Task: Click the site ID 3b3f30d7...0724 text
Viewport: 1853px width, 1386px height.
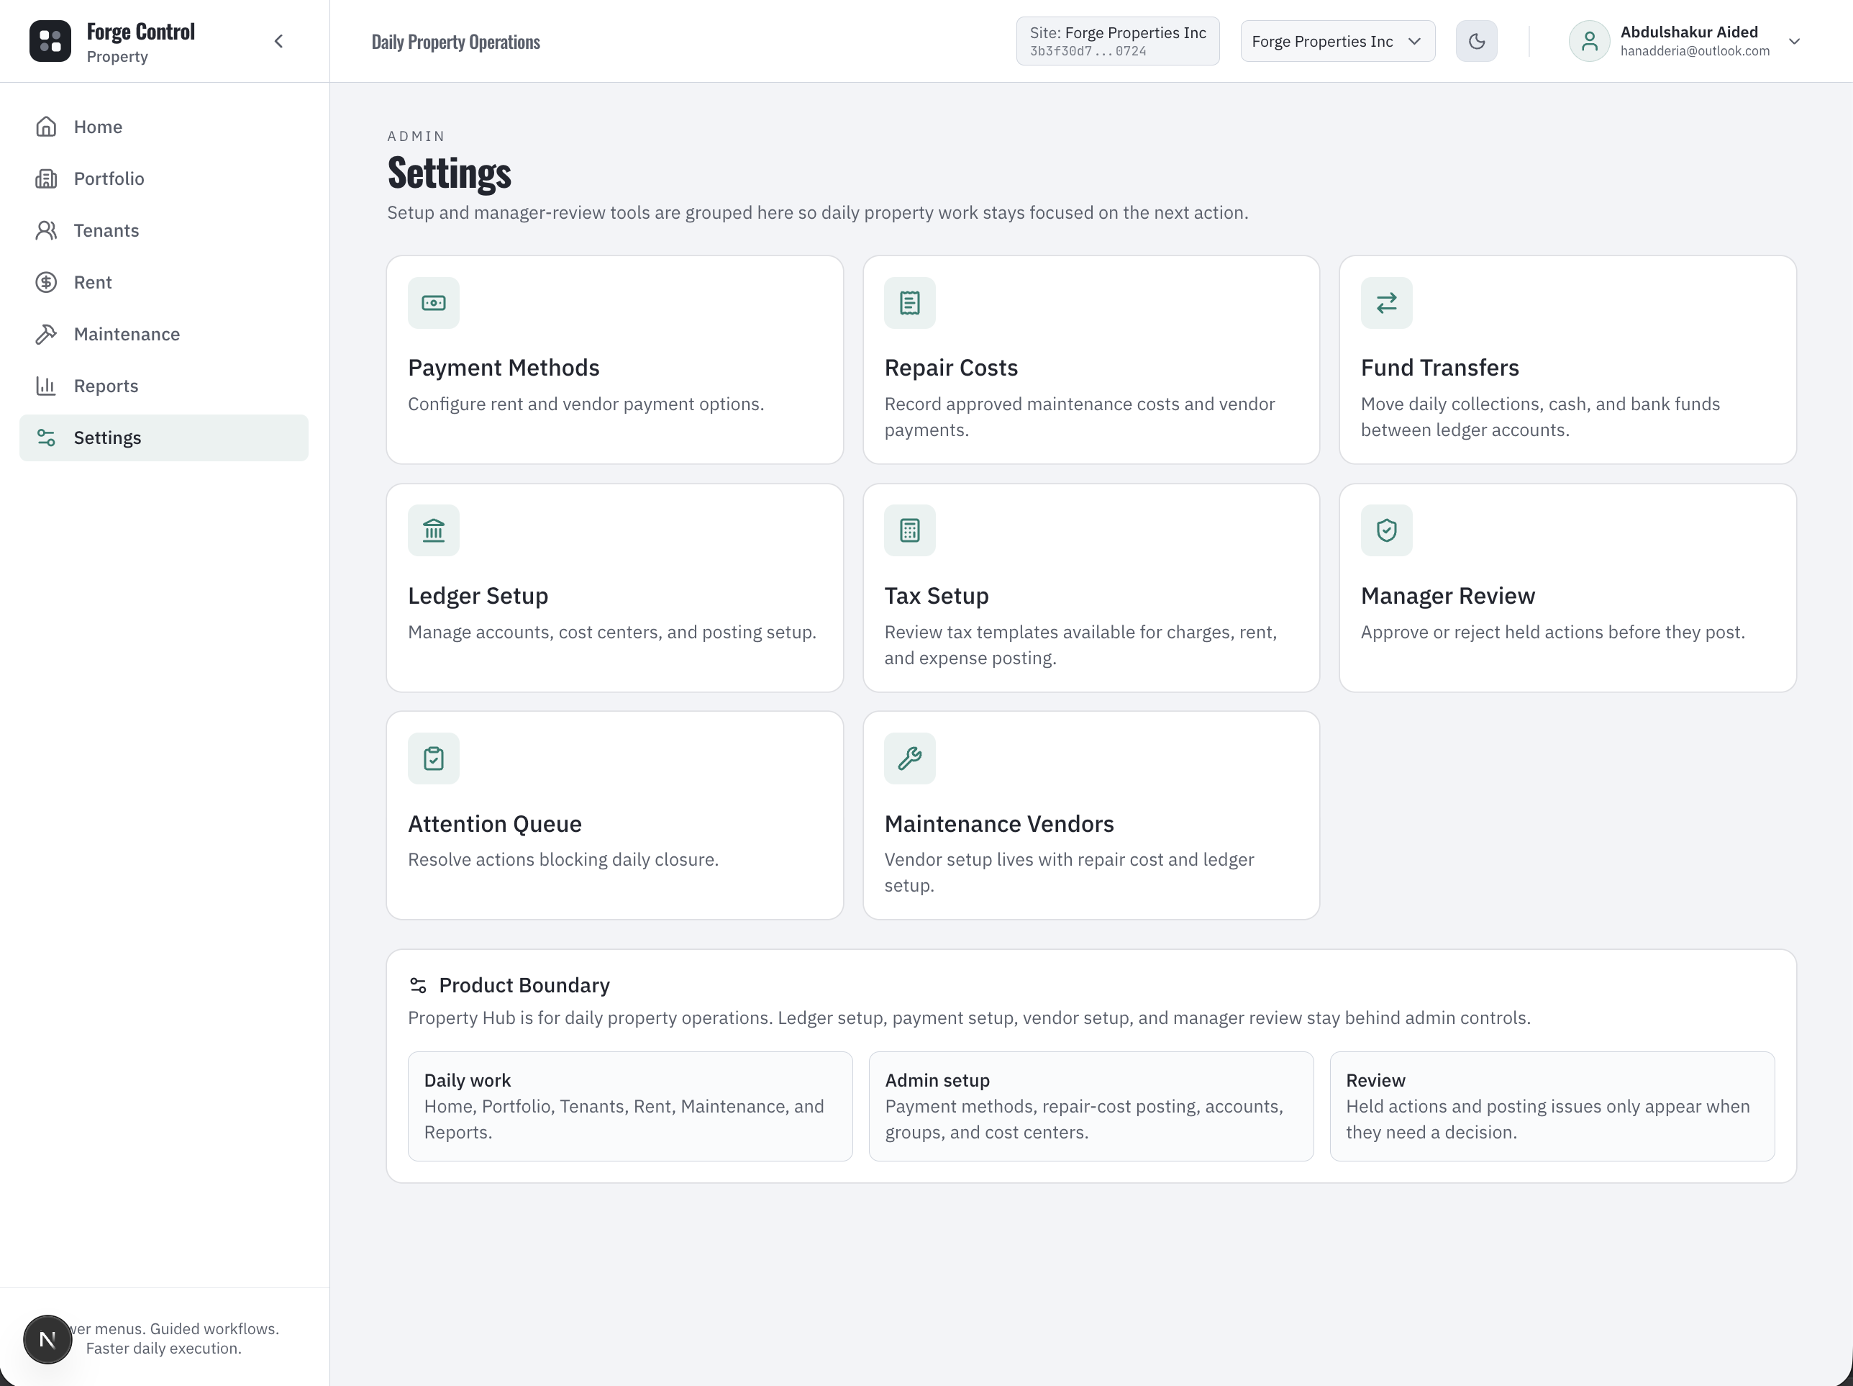Action: (1088, 51)
